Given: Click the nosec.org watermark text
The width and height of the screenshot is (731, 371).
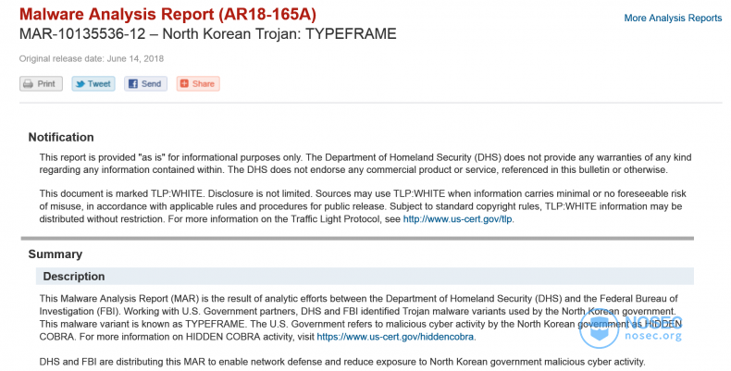Looking at the screenshot, I should click(x=653, y=335).
